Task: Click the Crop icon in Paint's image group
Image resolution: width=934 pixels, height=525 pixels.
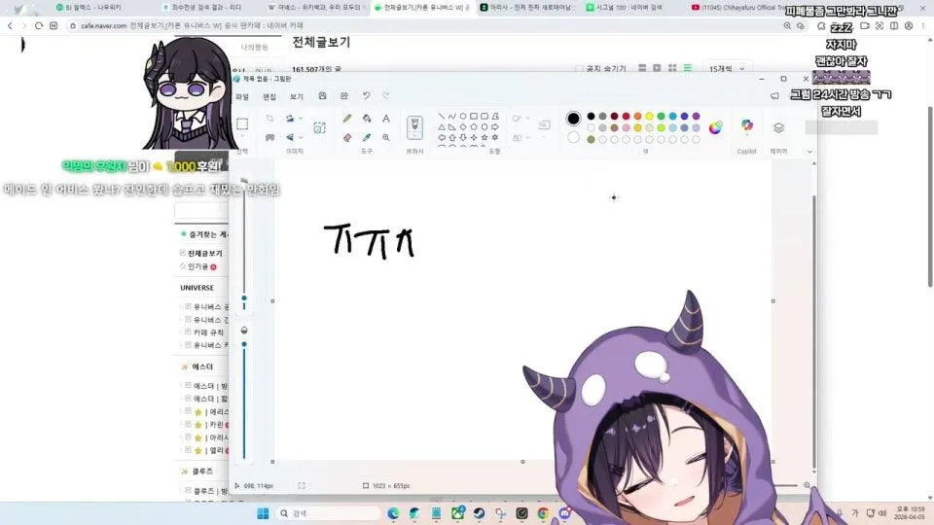Action: [x=269, y=119]
